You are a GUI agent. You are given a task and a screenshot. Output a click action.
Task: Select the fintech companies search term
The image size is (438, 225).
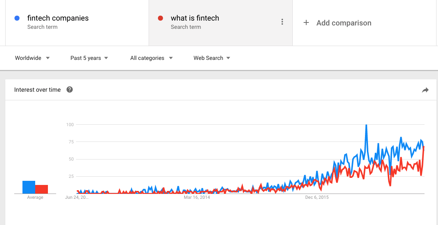pyautogui.click(x=58, y=18)
